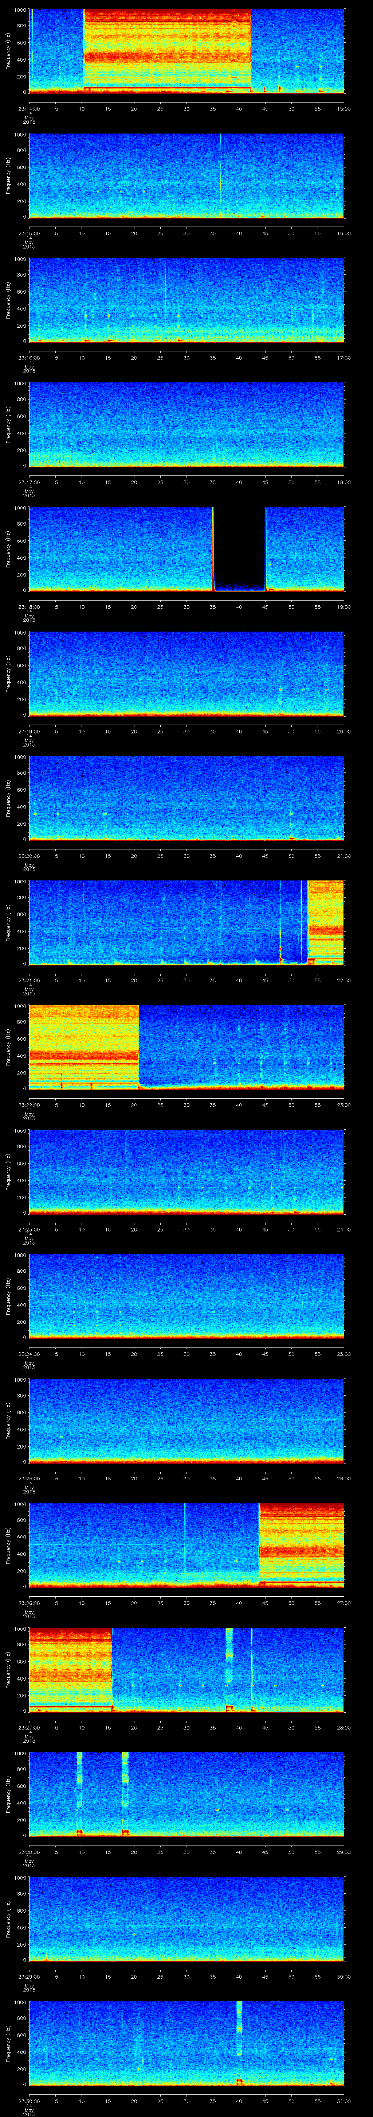Viewport: 373px width, 2117px height.
Task: Click the 23:14:00 start time label
Action: point(29,108)
